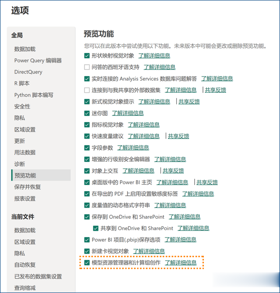Select 用法数据 in sidebar
Image resolution: width=280 pixels, height=293 pixels.
coord(25,153)
